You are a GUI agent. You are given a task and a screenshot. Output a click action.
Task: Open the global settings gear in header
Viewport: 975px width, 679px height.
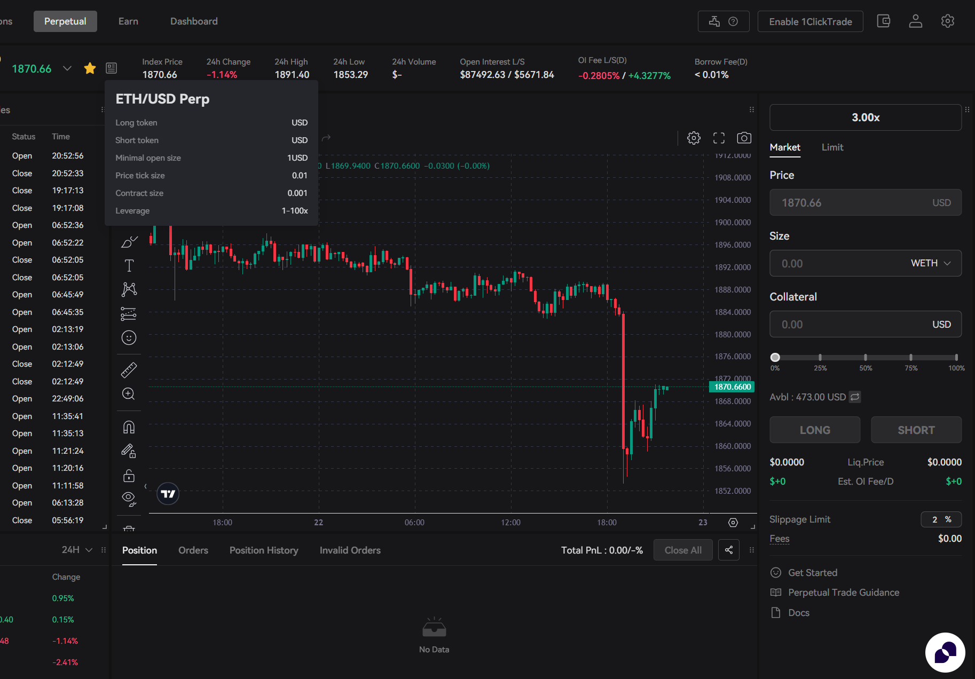pyautogui.click(x=948, y=21)
